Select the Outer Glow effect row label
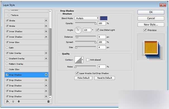 pos(14,69)
